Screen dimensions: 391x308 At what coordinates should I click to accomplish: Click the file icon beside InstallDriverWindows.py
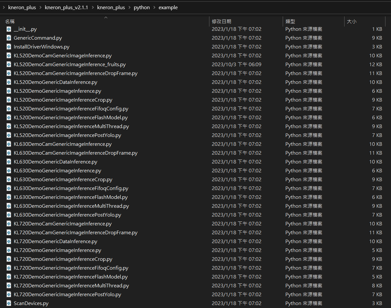tap(9, 47)
